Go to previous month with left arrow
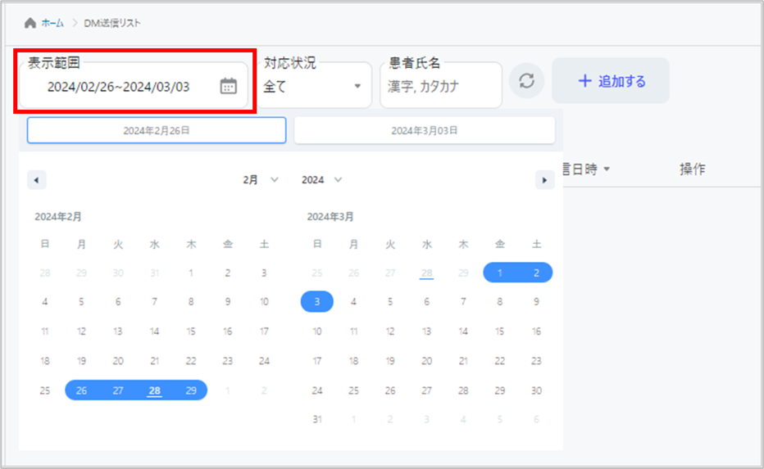 click(x=37, y=180)
